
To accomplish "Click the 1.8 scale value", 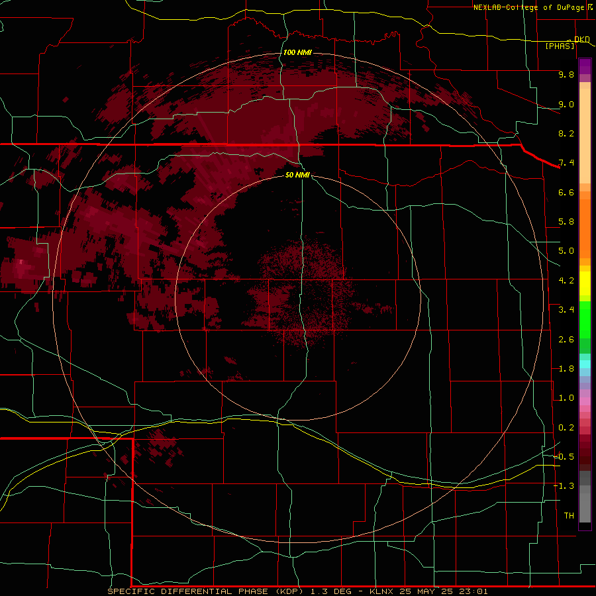I will (x=566, y=369).
